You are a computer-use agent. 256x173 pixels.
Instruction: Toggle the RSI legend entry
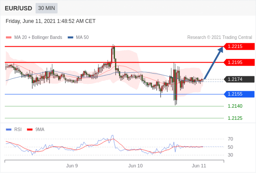coord(14,130)
